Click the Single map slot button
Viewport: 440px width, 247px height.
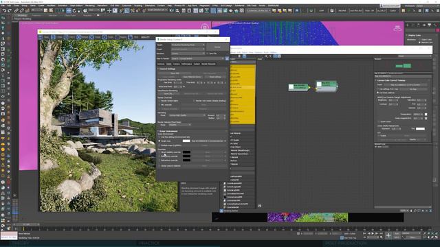coord(208,141)
